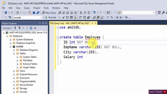Click the Cut scissors icon
This screenshot has width=167, height=94.
click(x=81, y=13)
